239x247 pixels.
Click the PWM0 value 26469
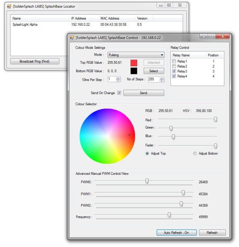coord(203,182)
